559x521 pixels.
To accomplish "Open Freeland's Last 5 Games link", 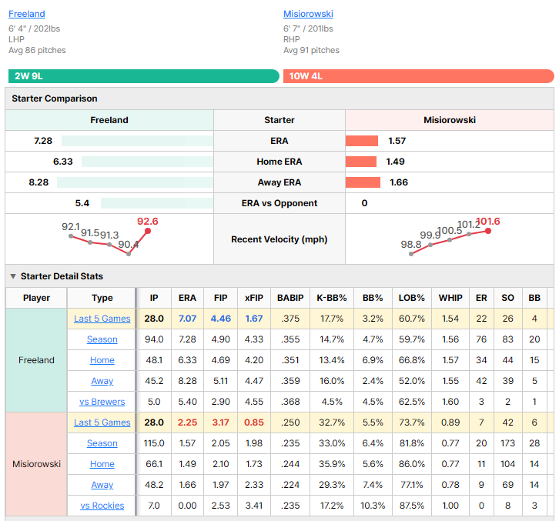I will pyautogui.click(x=102, y=319).
